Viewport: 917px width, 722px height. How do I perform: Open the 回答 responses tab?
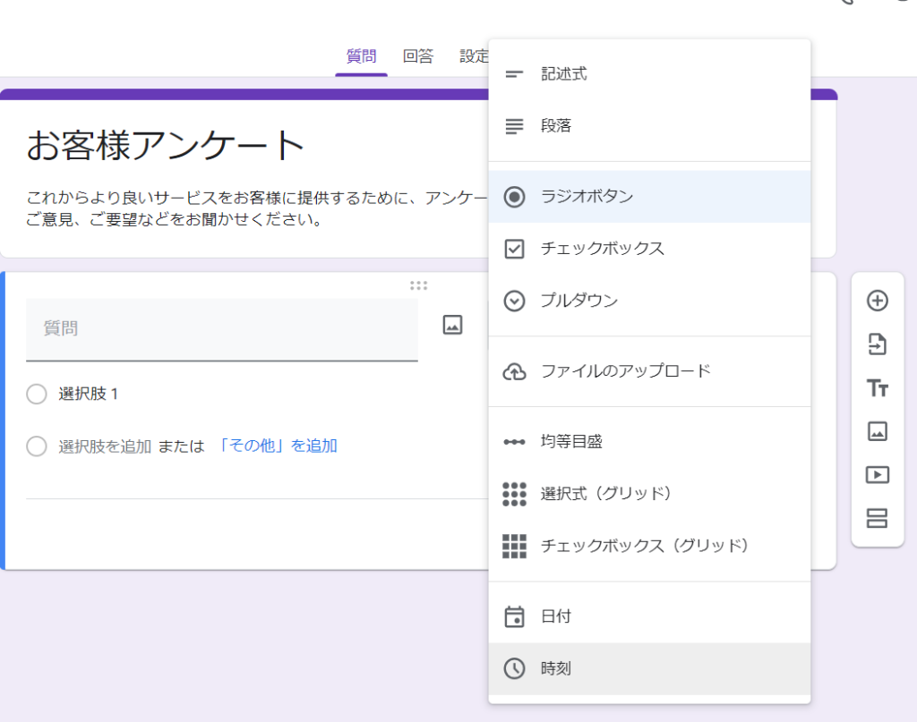tap(418, 56)
